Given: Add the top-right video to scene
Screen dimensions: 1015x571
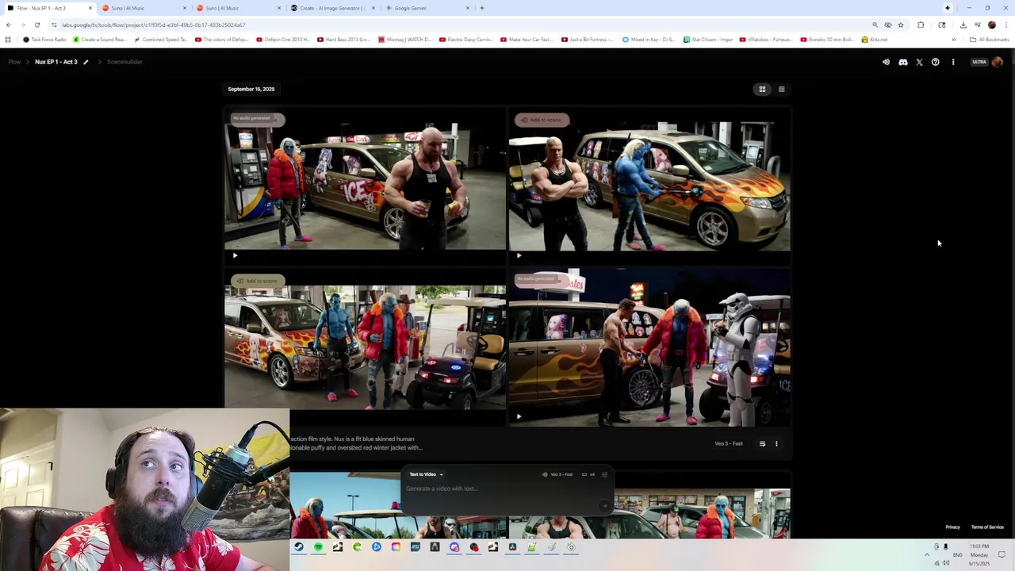Looking at the screenshot, I should (541, 120).
